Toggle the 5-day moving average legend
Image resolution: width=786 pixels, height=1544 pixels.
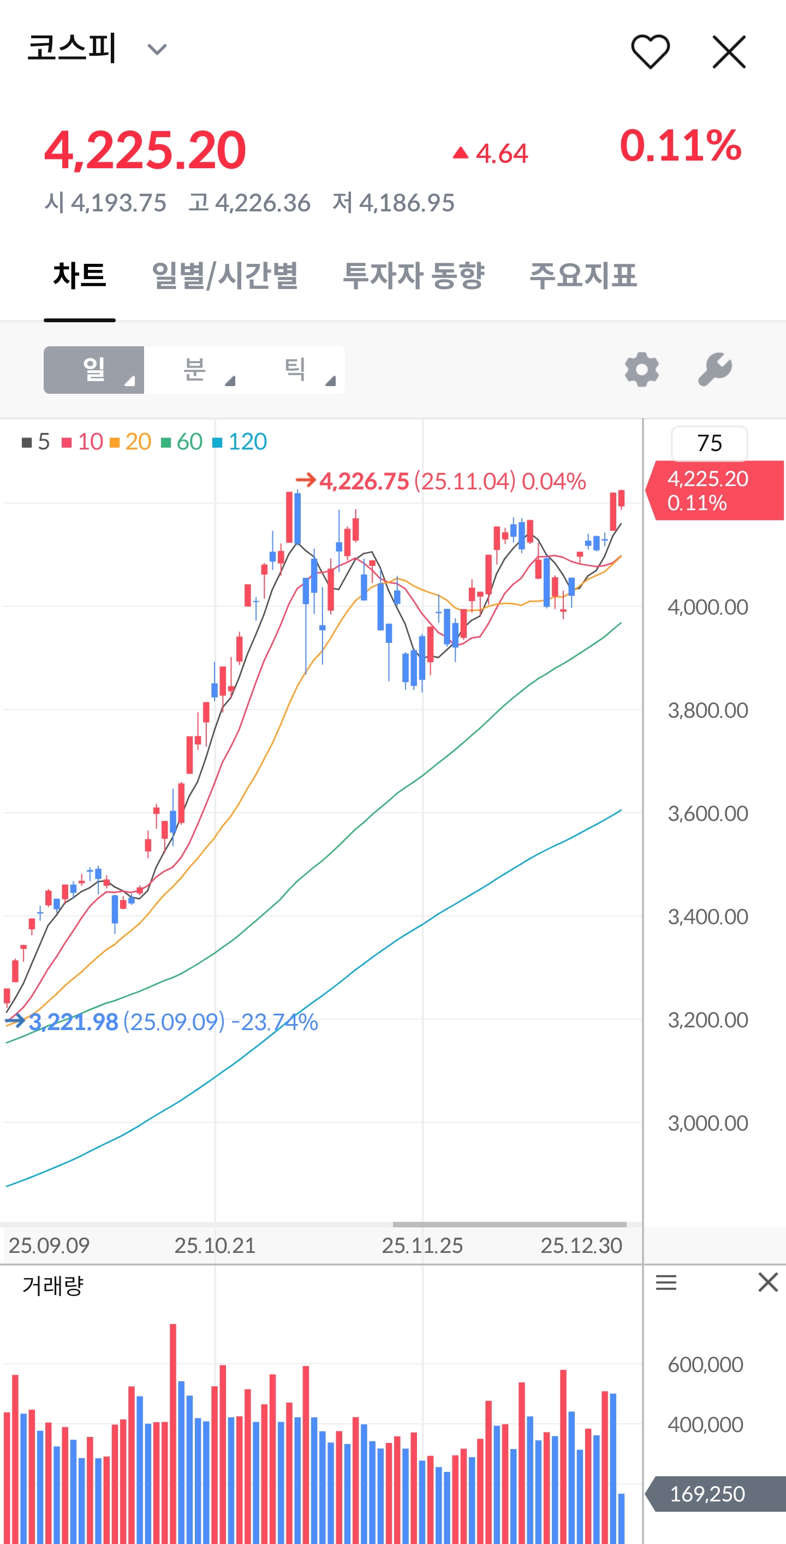click(x=36, y=442)
